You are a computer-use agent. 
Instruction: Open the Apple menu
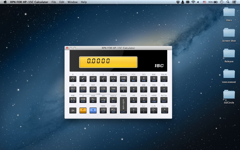pos(5,2)
